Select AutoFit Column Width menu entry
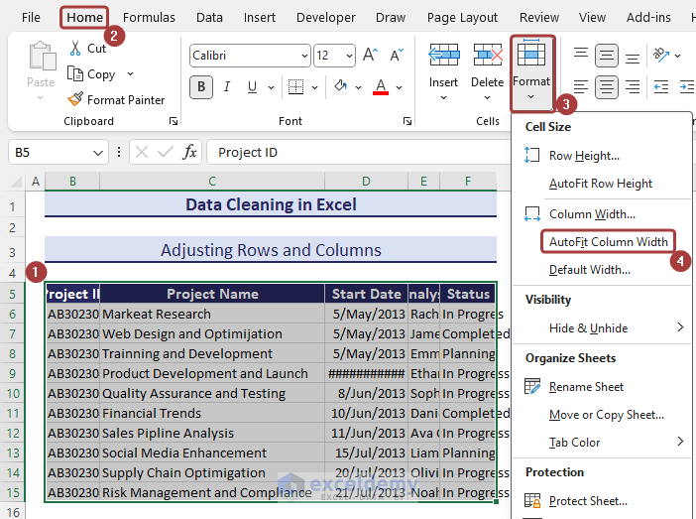 [x=609, y=242]
